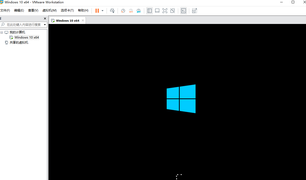Send Ctrl+Alt+Del to the virtual machine

tap(112, 11)
